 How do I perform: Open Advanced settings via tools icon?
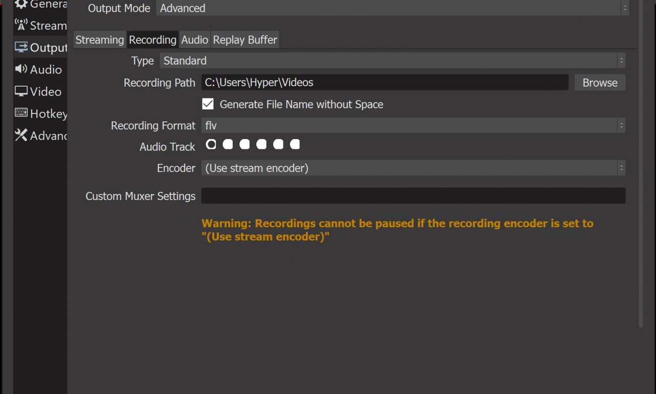(x=21, y=135)
